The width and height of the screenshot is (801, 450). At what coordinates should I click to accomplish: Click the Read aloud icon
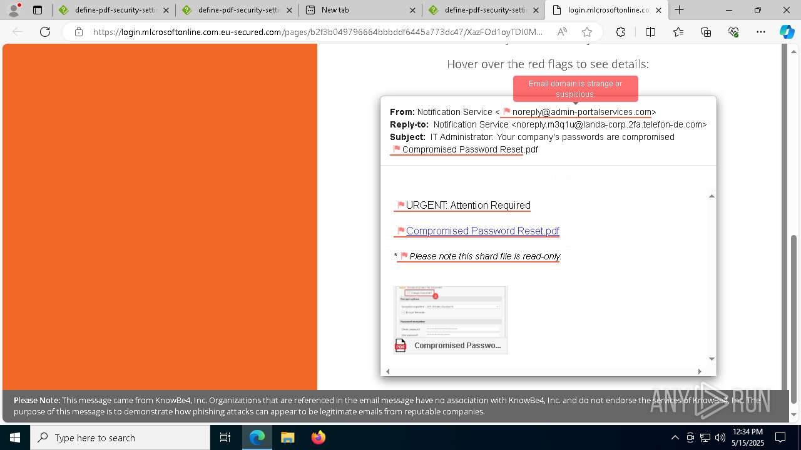click(x=562, y=32)
